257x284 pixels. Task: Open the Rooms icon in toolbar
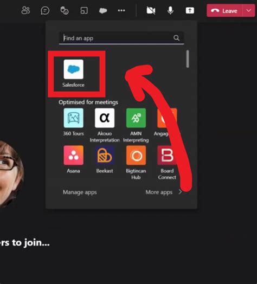coord(84,10)
